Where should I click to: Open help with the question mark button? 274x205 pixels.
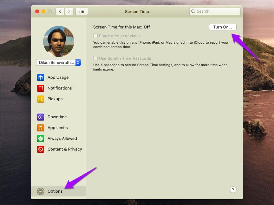(x=233, y=190)
